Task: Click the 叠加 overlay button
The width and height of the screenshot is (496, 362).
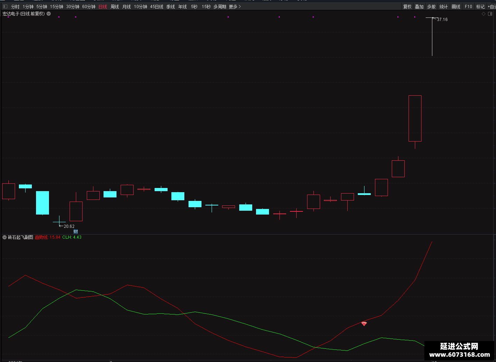Action: click(419, 7)
